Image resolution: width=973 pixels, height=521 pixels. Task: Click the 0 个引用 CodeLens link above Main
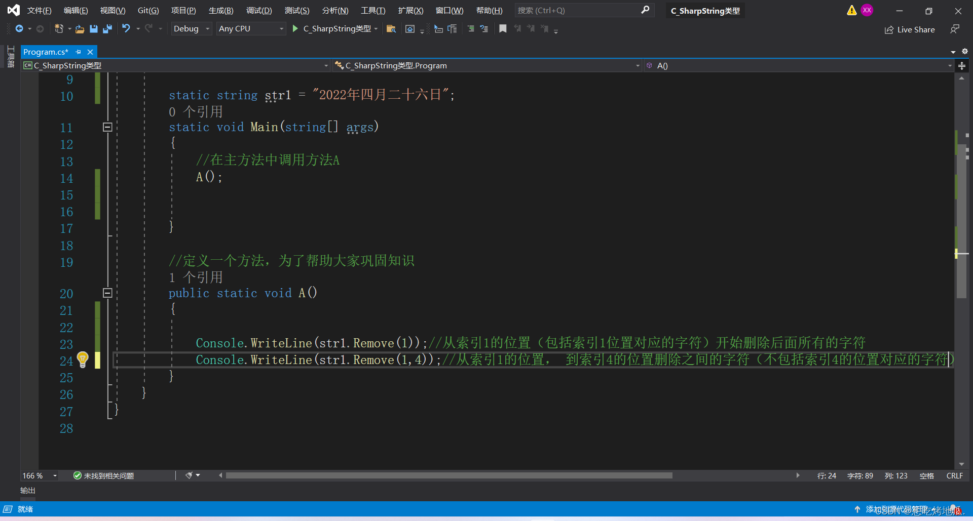point(196,112)
